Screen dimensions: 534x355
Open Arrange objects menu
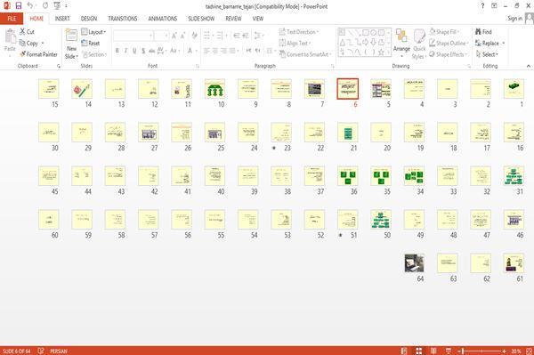coord(401,44)
